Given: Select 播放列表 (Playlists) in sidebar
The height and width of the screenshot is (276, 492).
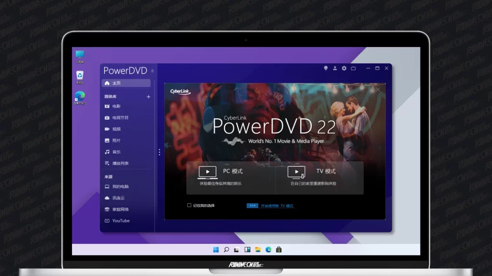Looking at the screenshot, I should click(120, 163).
